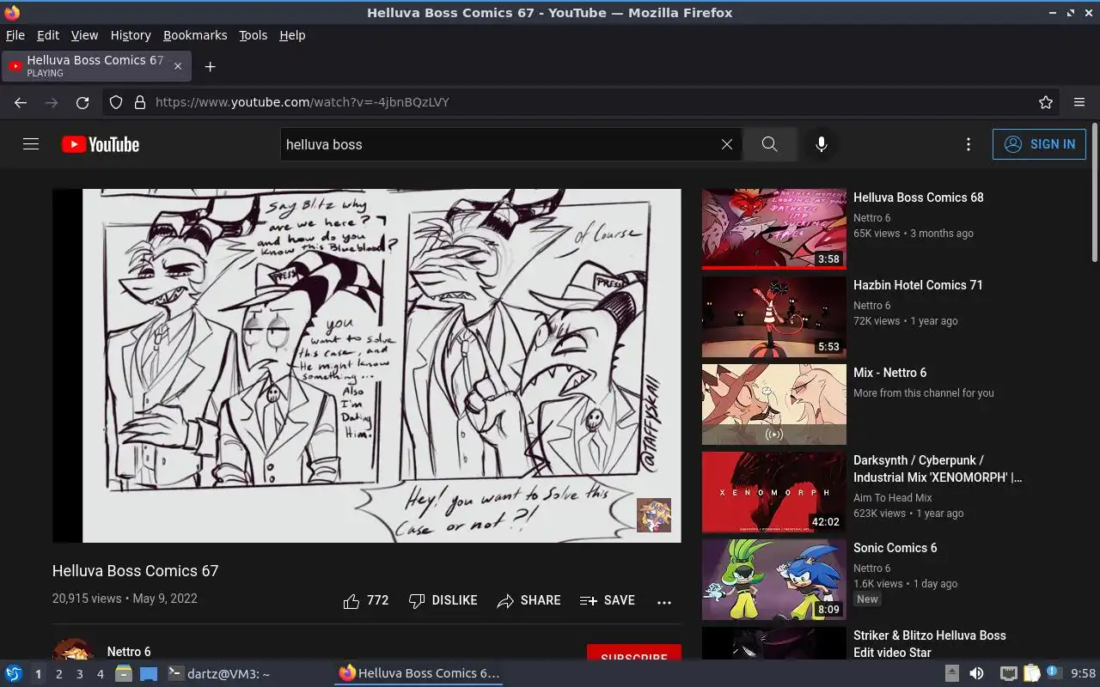This screenshot has width=1100, height=687.
Task: Click Striker & Blitzo Helluva Boss title
Action: click(x=930, y=644)
